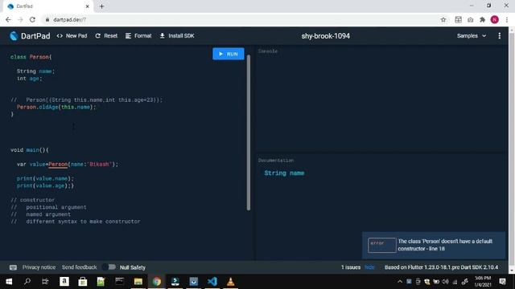Click the Person.oldAge constructor line
This screenshot has height=289, width=515.
tap(56, 107)
